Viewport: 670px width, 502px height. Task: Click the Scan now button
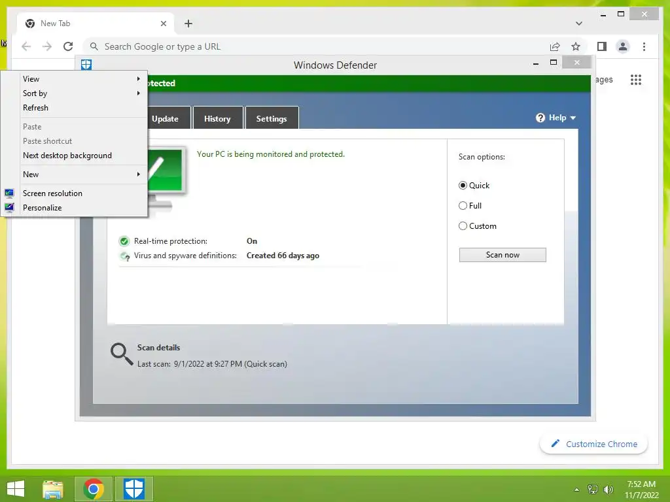(x=502, y=255)
